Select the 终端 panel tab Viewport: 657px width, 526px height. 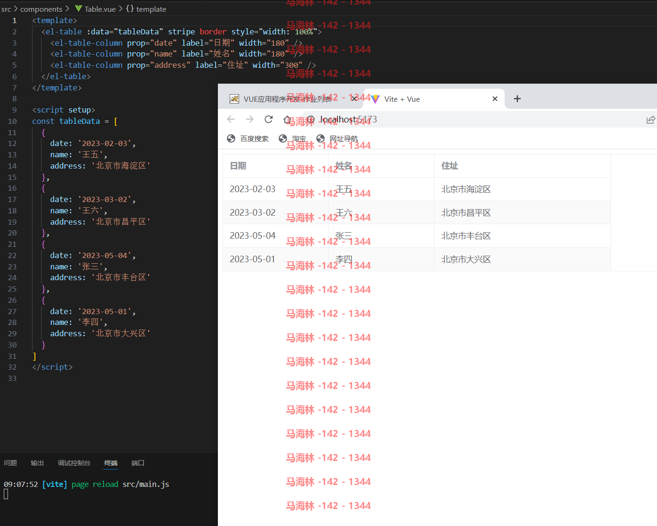tap(111, 463)
